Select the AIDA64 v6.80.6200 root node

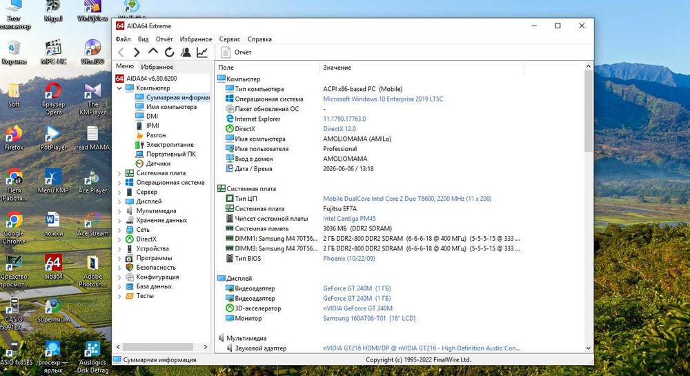[146, 78]
